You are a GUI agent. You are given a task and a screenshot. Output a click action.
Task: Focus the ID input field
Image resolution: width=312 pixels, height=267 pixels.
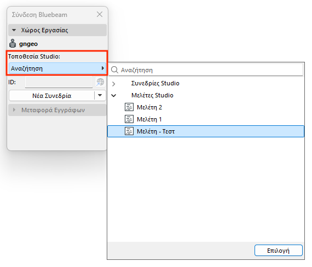point(59,82)
